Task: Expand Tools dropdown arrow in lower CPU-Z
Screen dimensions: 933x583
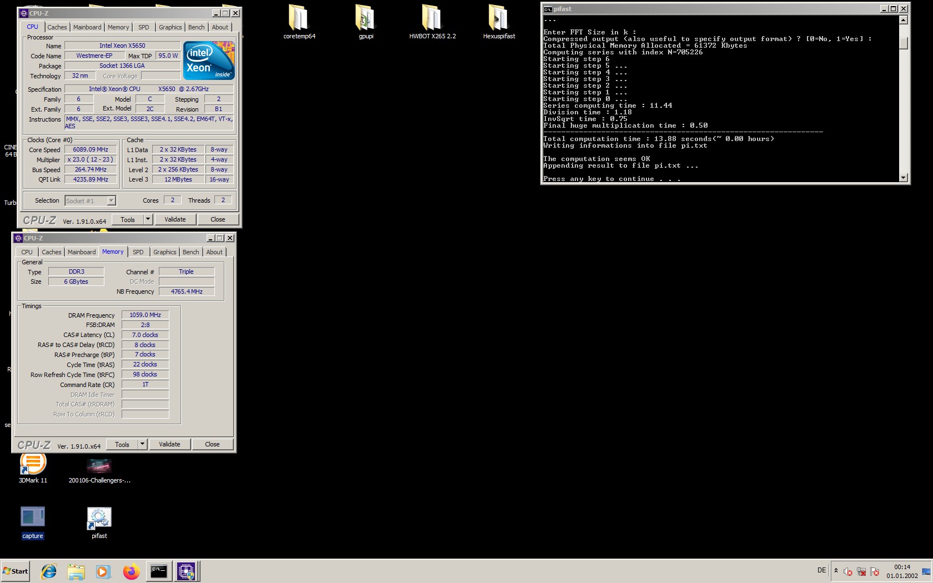Action: coord(142,444)
